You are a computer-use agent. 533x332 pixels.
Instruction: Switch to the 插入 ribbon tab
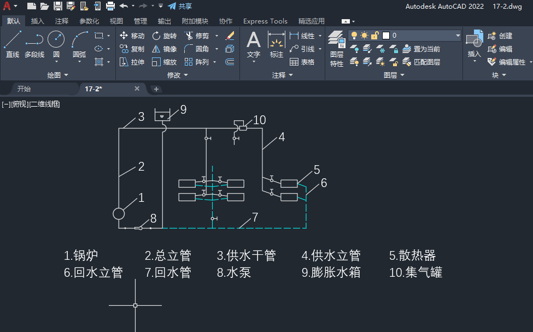tap(38, 21)
